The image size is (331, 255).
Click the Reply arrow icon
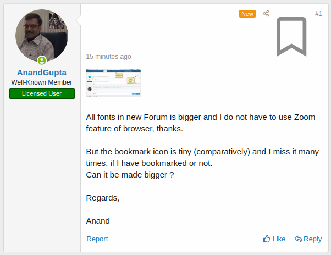click(x=298, y=239)
